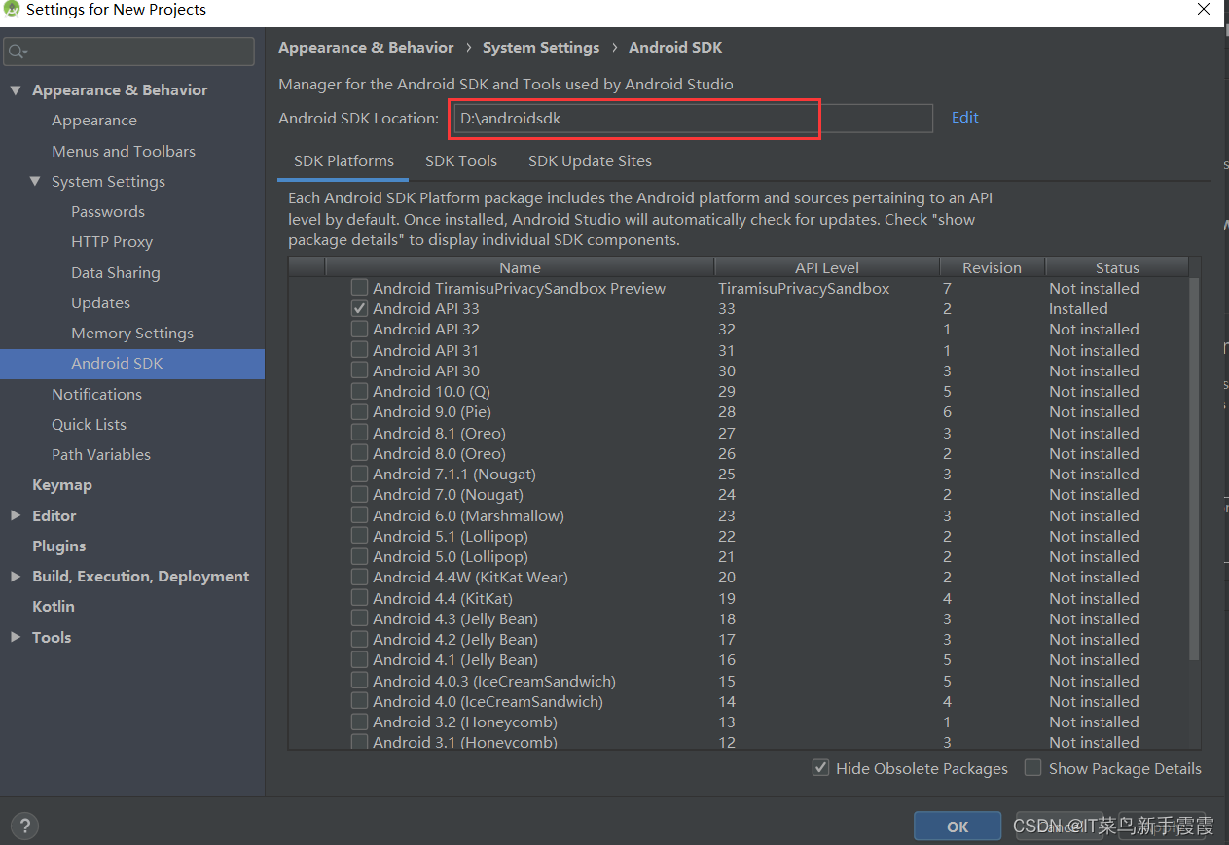This screenshot has width=1229, height=845.
Task: Check the Android API 32 checkbox
Action: click(x=360, y=329)
